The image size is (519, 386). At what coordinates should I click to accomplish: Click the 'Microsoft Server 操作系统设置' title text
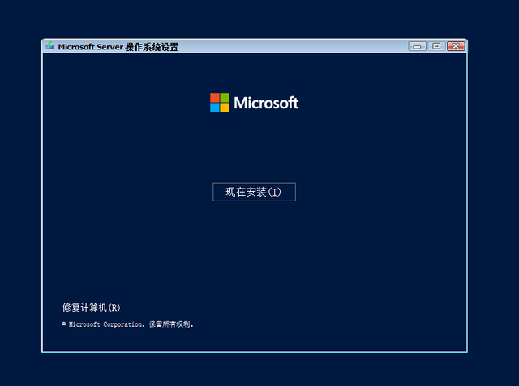(118, 47)
